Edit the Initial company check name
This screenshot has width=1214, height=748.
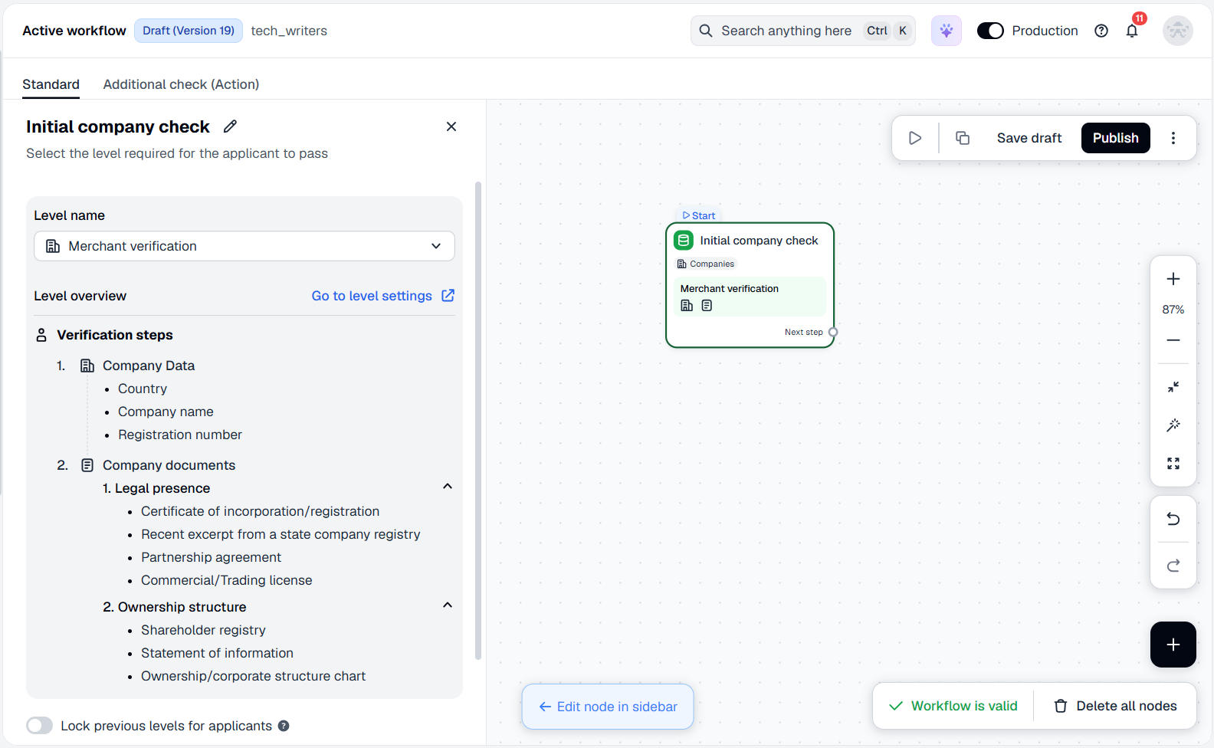tap(230, 126)
